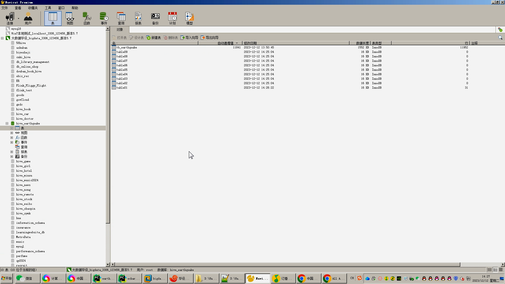Click the 导入向导 button
The width and height of the screenshot is (505, 284).
(189, 38)
